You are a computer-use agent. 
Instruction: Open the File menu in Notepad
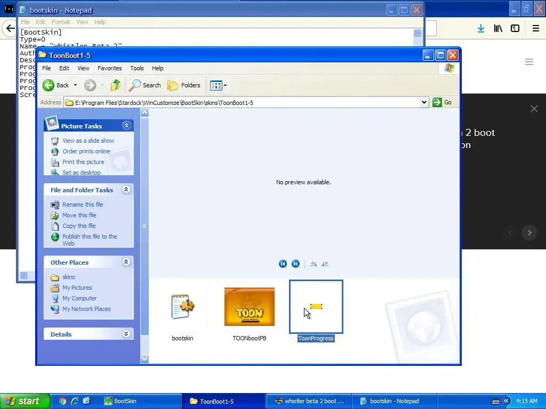25,22
